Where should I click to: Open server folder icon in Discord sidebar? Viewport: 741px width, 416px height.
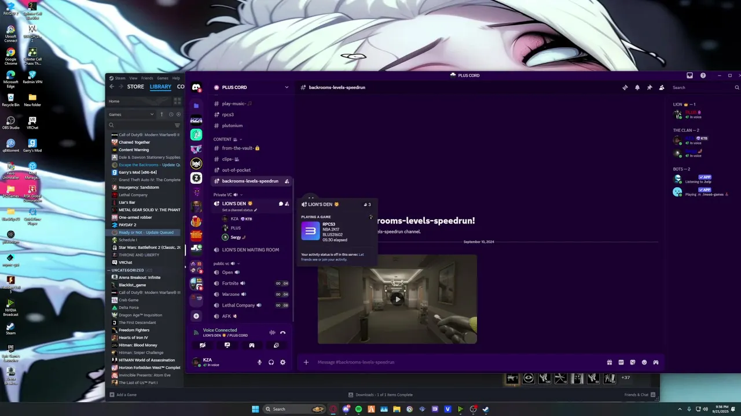[x=196, y=106]
